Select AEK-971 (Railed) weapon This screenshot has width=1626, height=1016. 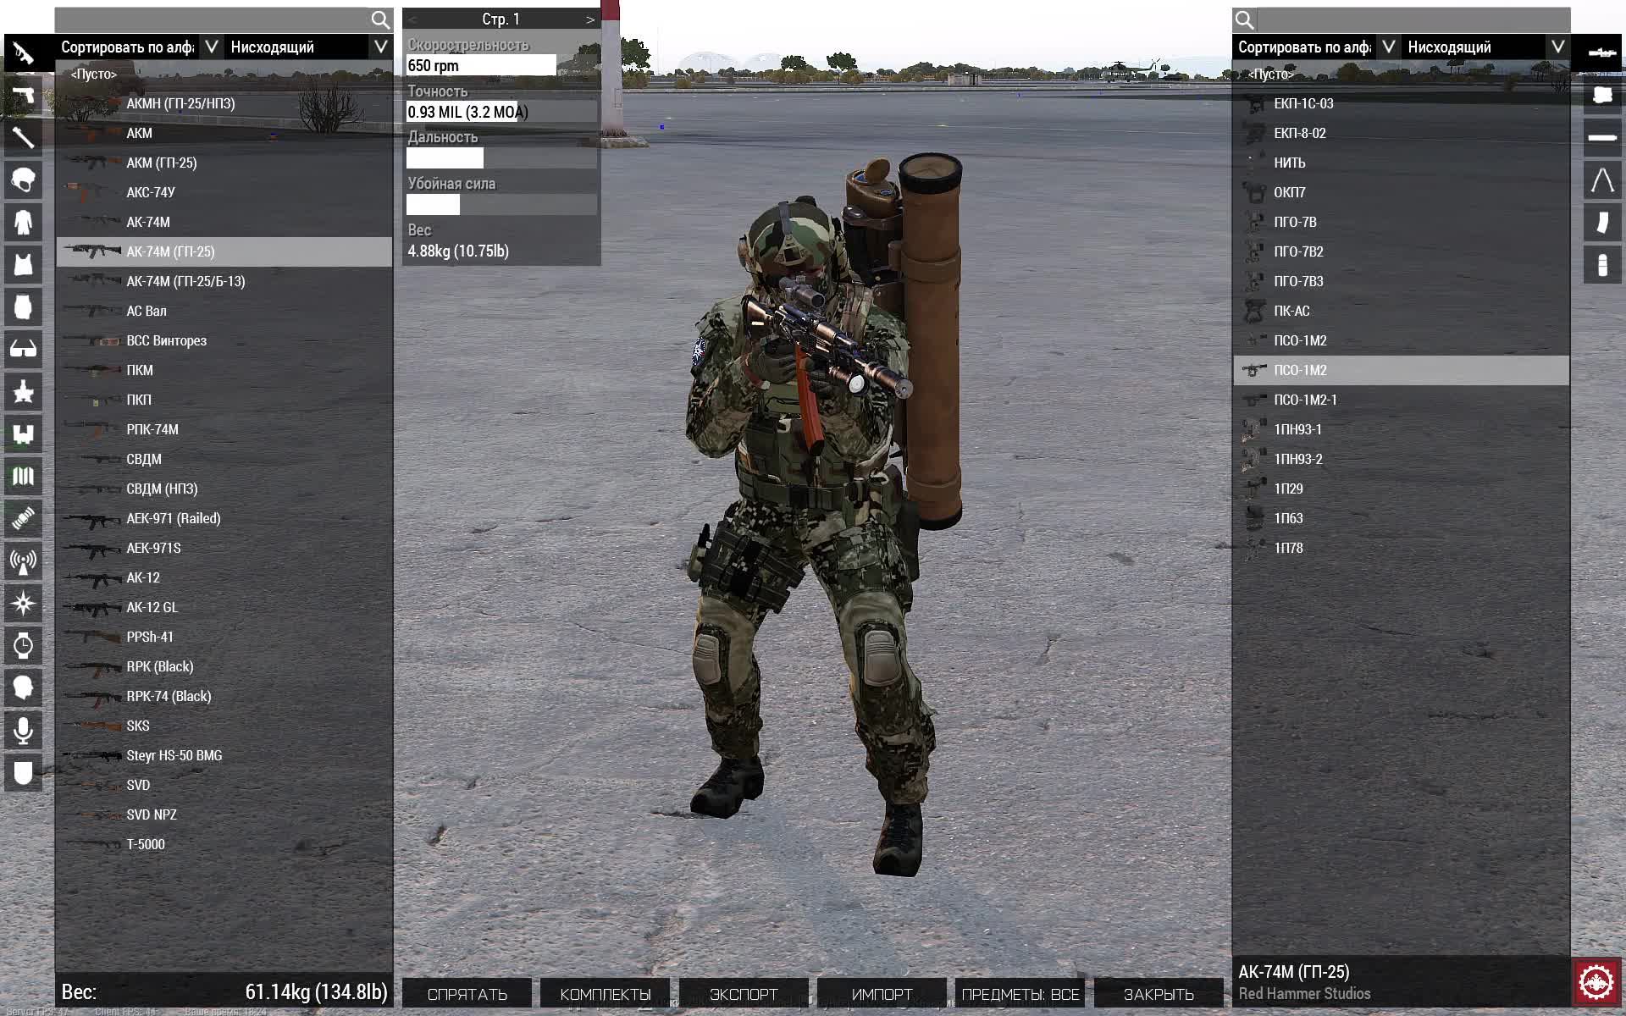224,518
